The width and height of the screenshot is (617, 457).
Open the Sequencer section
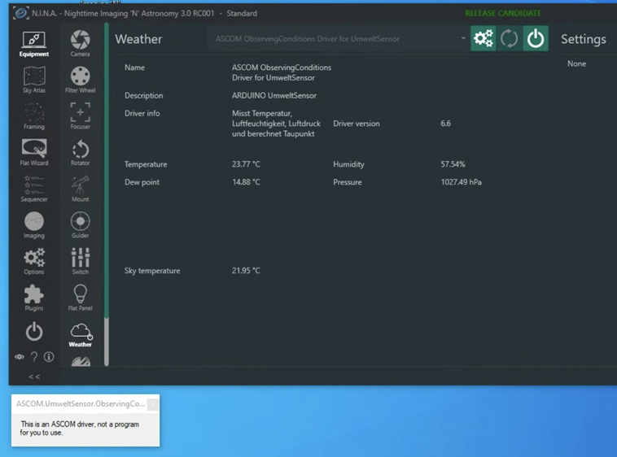tap(34, 188)
